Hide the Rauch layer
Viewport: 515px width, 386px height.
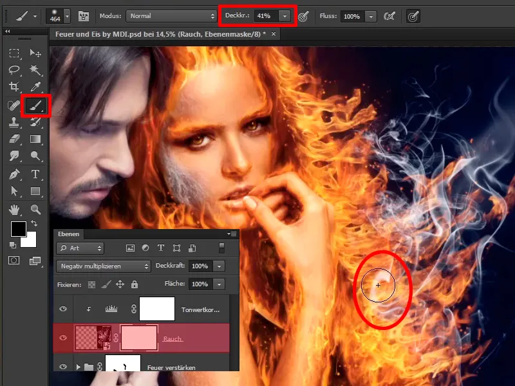(63, 338)
